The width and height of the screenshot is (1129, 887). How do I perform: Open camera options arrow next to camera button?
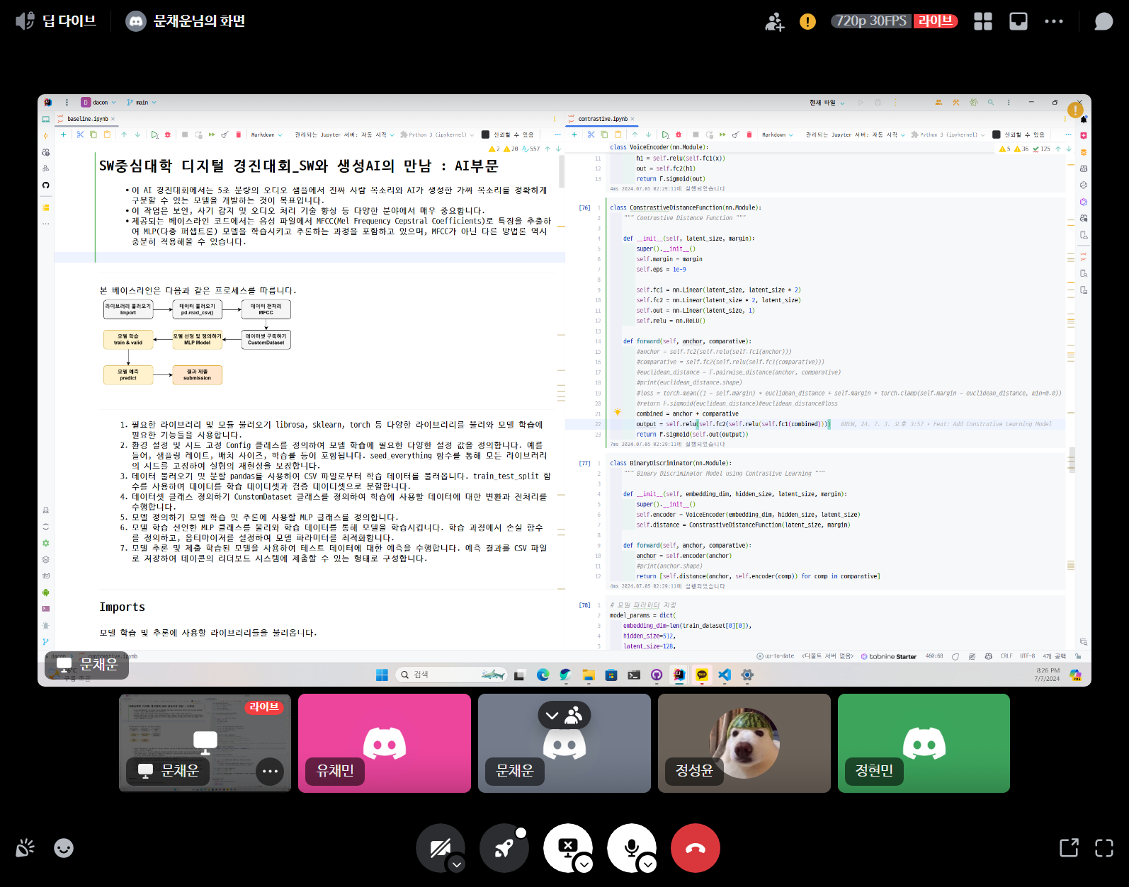457,864
